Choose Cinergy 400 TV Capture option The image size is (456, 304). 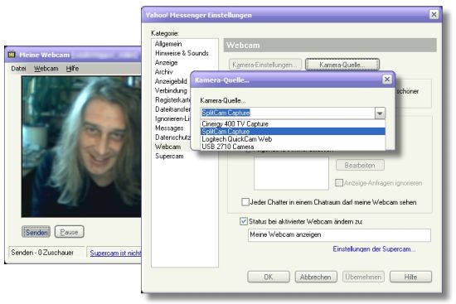[293, 123]
